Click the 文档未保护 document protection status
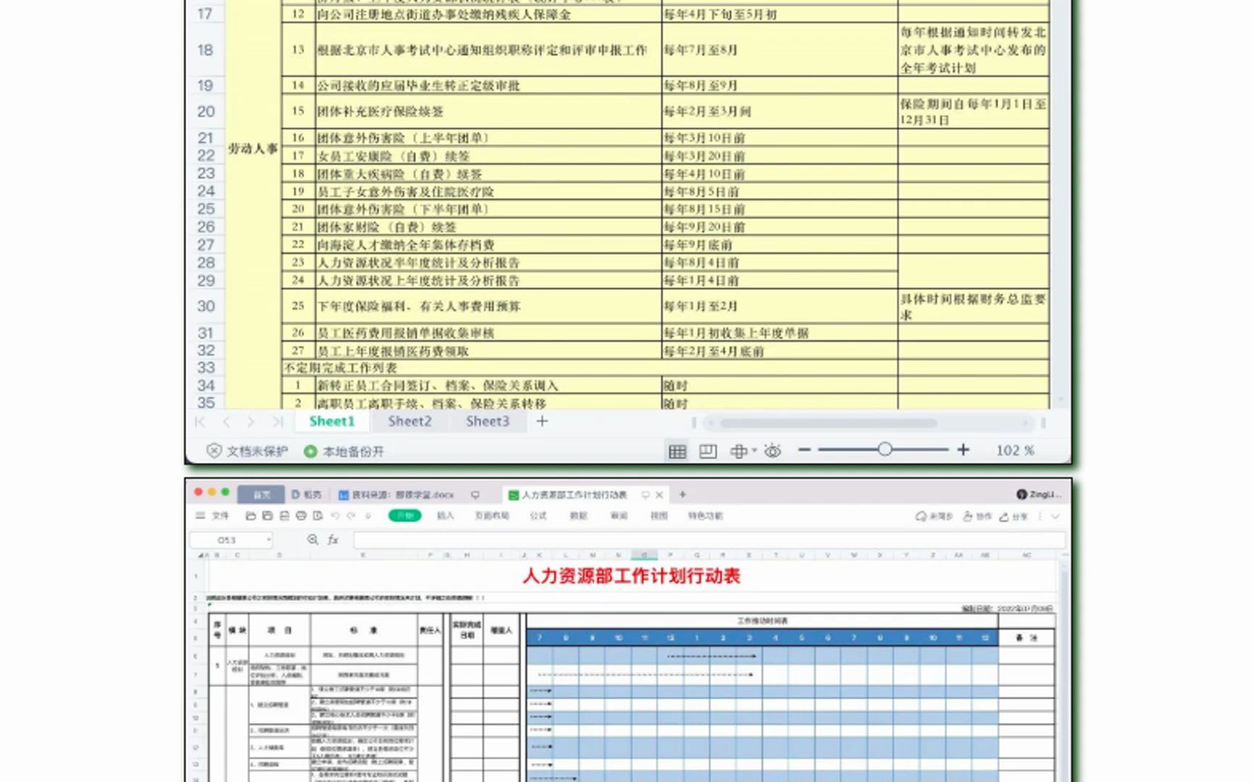Image resolution: width=1252 pixels, height=782 pixels. pos(247,451)
